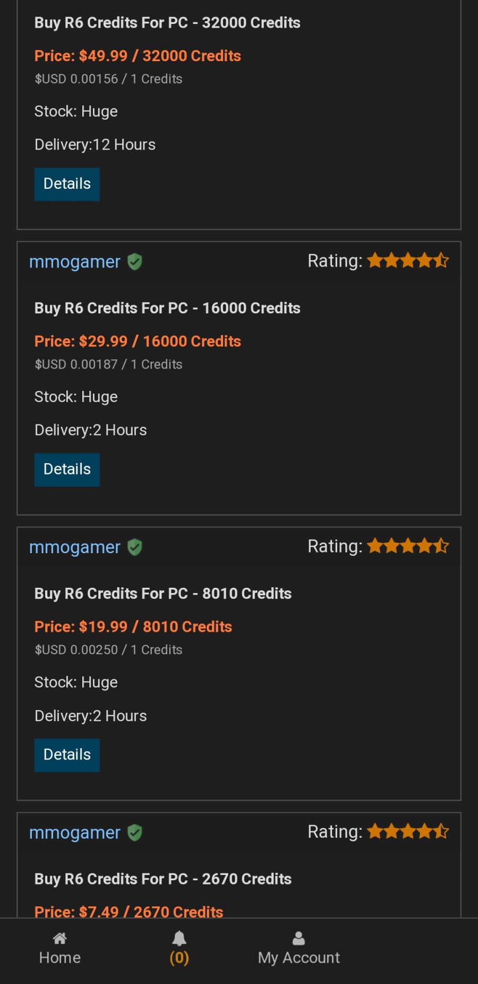Image resolution: width=478 pixels, height=984 pixels.
Task: Select notification count (0) label
Action: click(180, 958)
